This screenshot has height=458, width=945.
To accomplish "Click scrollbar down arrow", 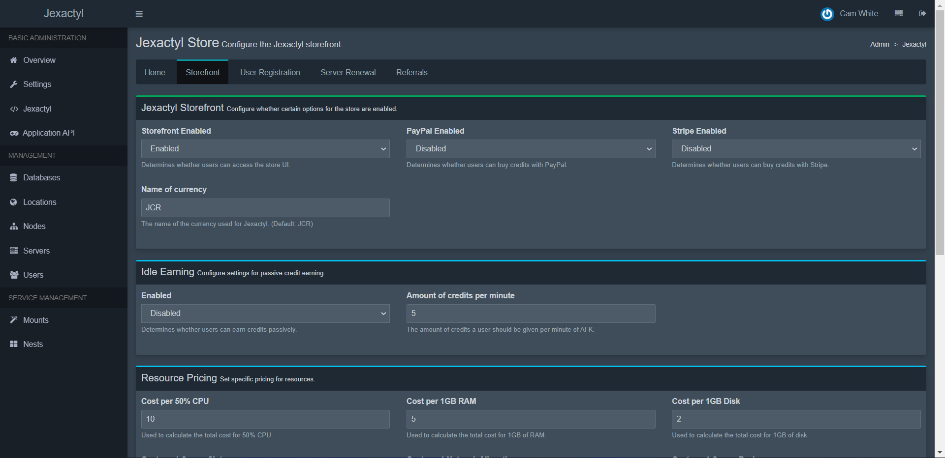I will click(940, 453).
